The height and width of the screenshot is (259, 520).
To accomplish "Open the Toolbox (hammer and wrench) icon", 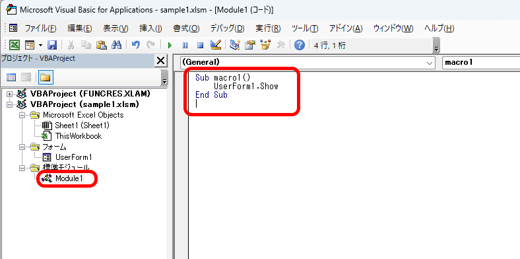I will (x=281, y=45).
